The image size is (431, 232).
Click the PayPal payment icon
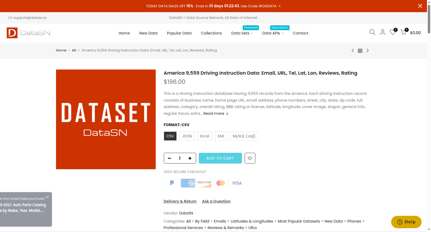click(172, 183)
